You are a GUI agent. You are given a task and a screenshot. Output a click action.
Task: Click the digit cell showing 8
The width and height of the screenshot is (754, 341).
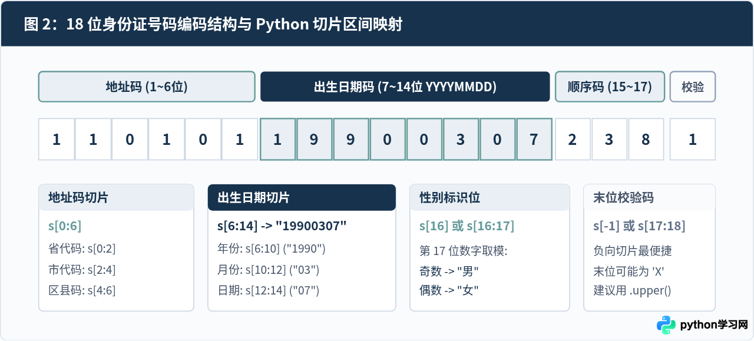tap(646, 139)
